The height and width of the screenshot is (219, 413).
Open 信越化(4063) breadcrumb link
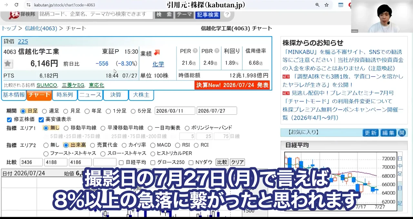point(41,28)
